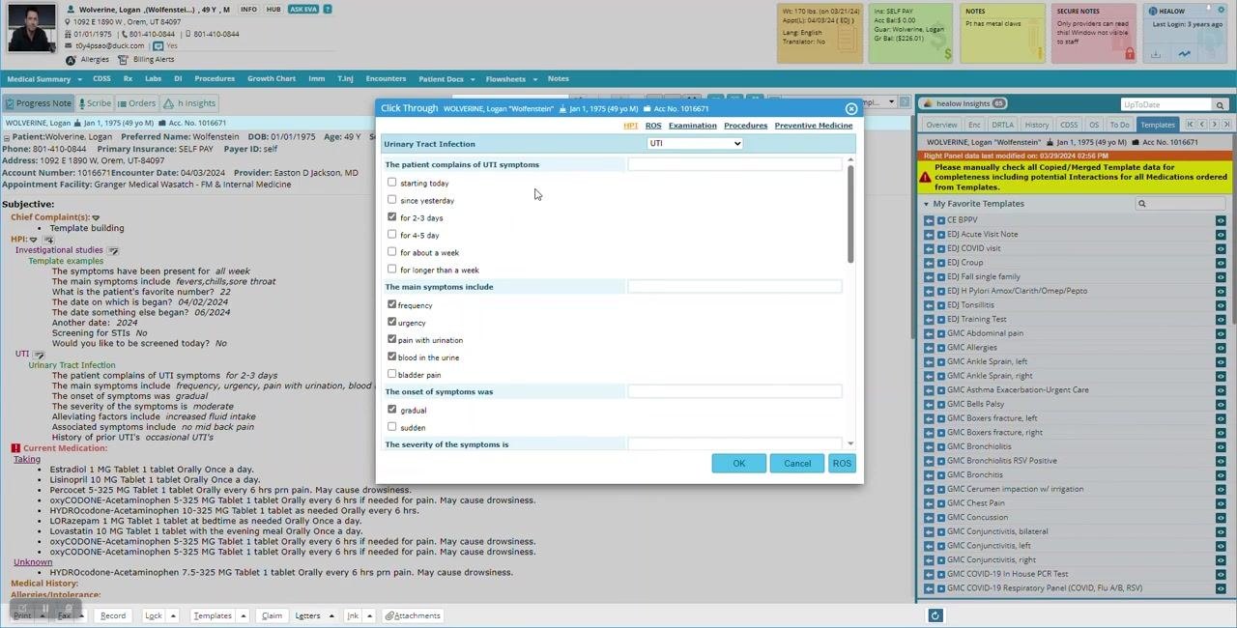Check the 'bladder pain' checkbox
This screenshot has width=1237, height=628.
[x=391, y=374]
